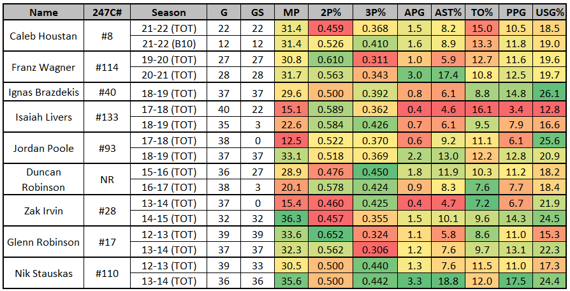Viewport: 570px width, 291px height.
Task: Click the 247C# column header
Action: tap(107, 13)
